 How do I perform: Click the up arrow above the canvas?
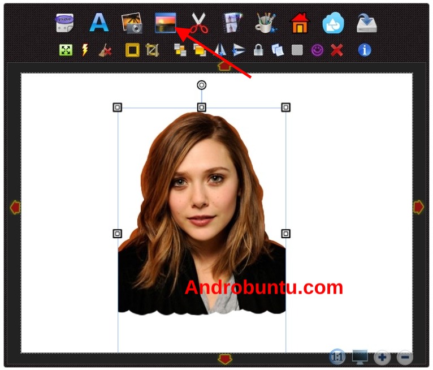coord(224,66)
